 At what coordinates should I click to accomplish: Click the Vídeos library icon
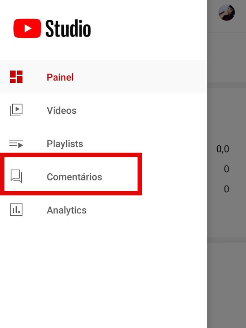pos(16,110)
